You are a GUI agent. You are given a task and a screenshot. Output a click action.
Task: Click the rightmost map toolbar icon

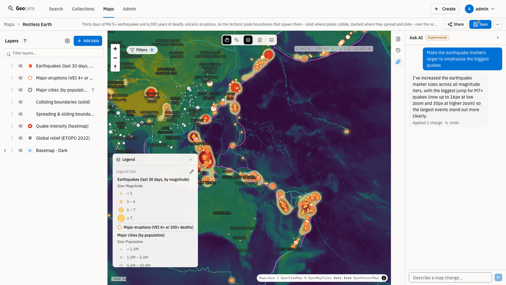[x=271, y=40]
